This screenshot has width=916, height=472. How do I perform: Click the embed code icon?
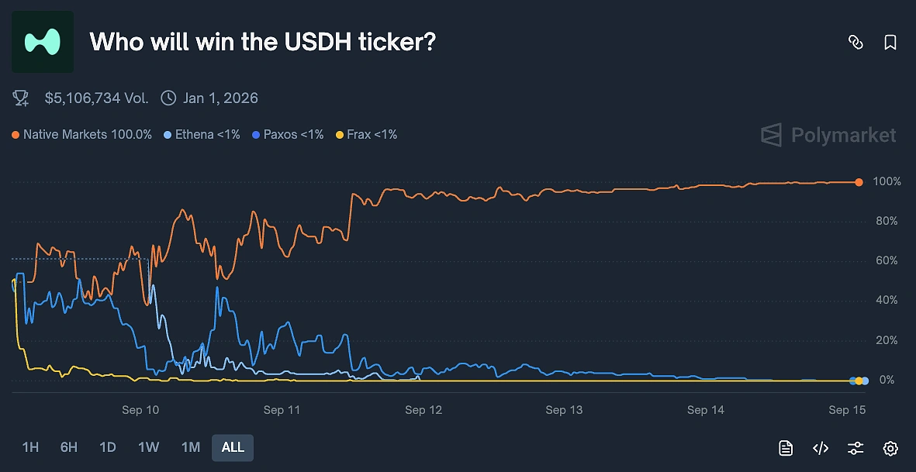click(x=821, y=448)
